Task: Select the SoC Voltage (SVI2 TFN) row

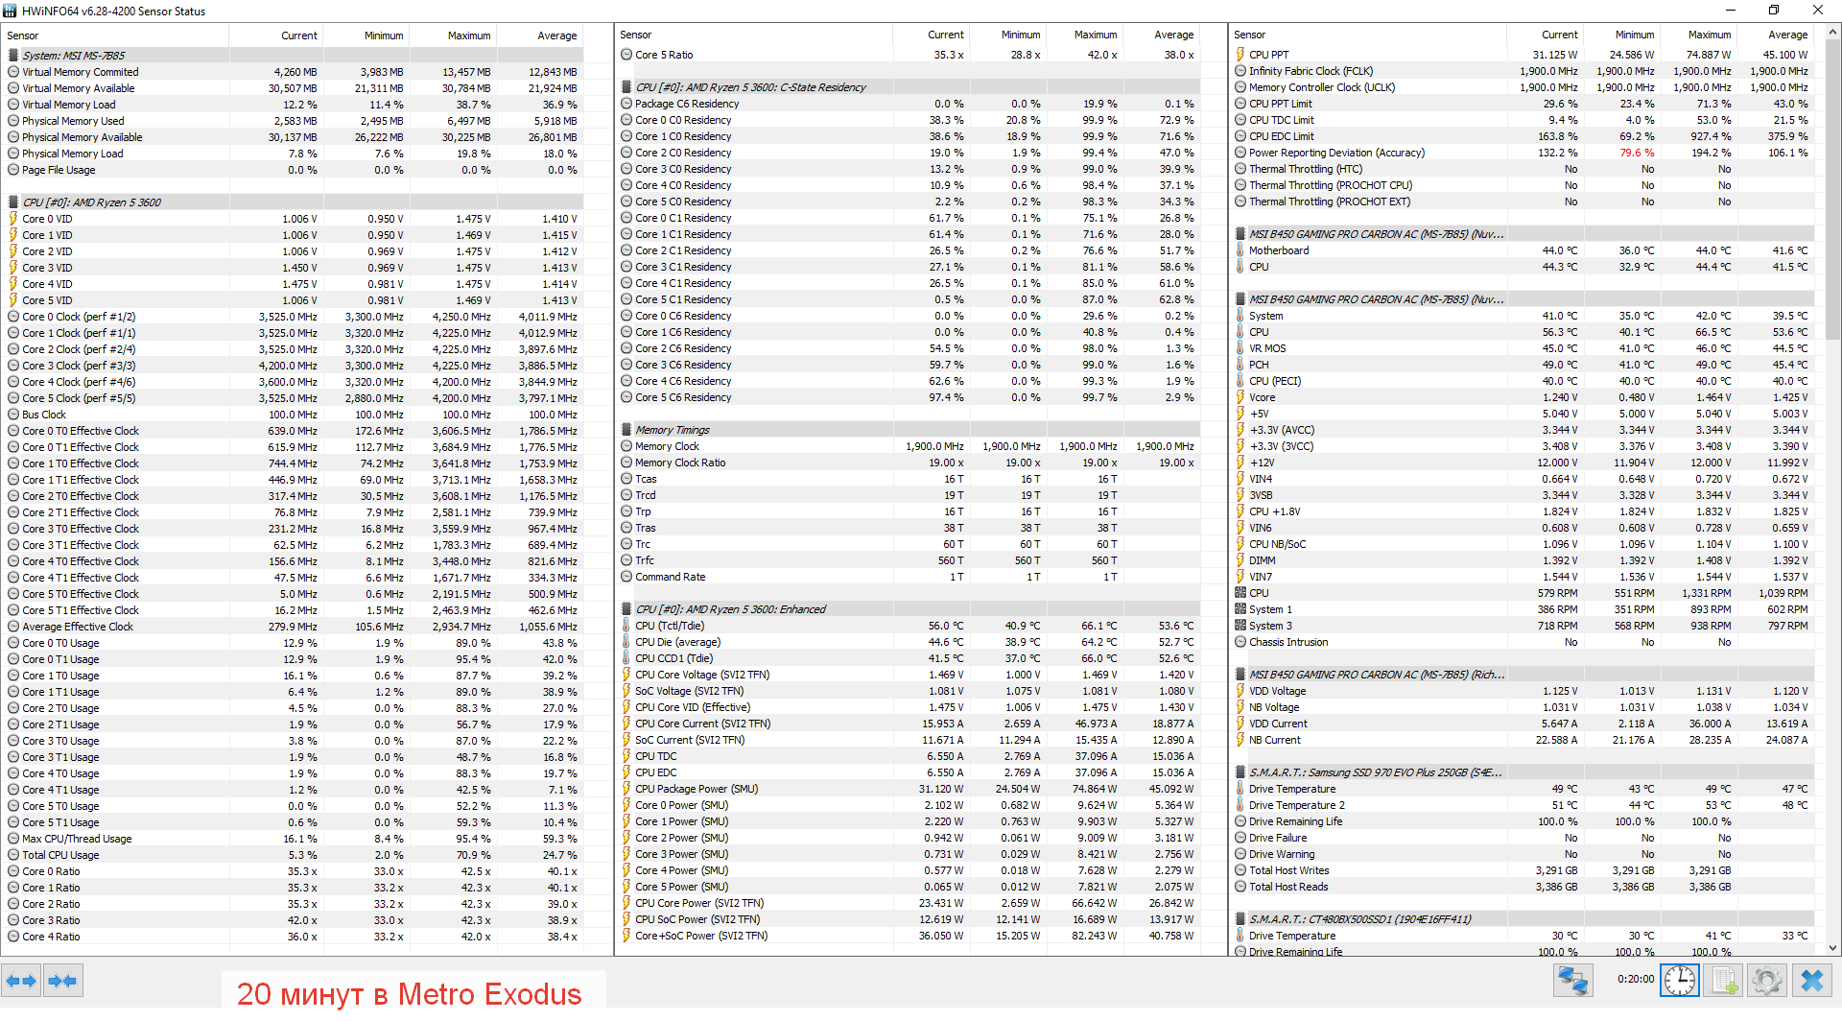Action: pyautogui.click(x=909, y=691)
